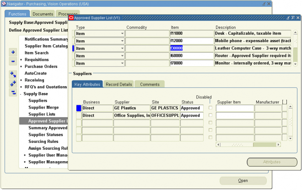
Task: Switch to the Processes tab in Navigator
Action: [x=68, y=13]
